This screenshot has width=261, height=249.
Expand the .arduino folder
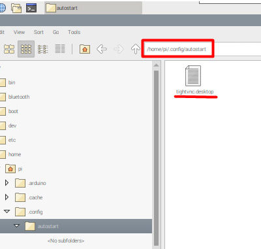(7, 183)
